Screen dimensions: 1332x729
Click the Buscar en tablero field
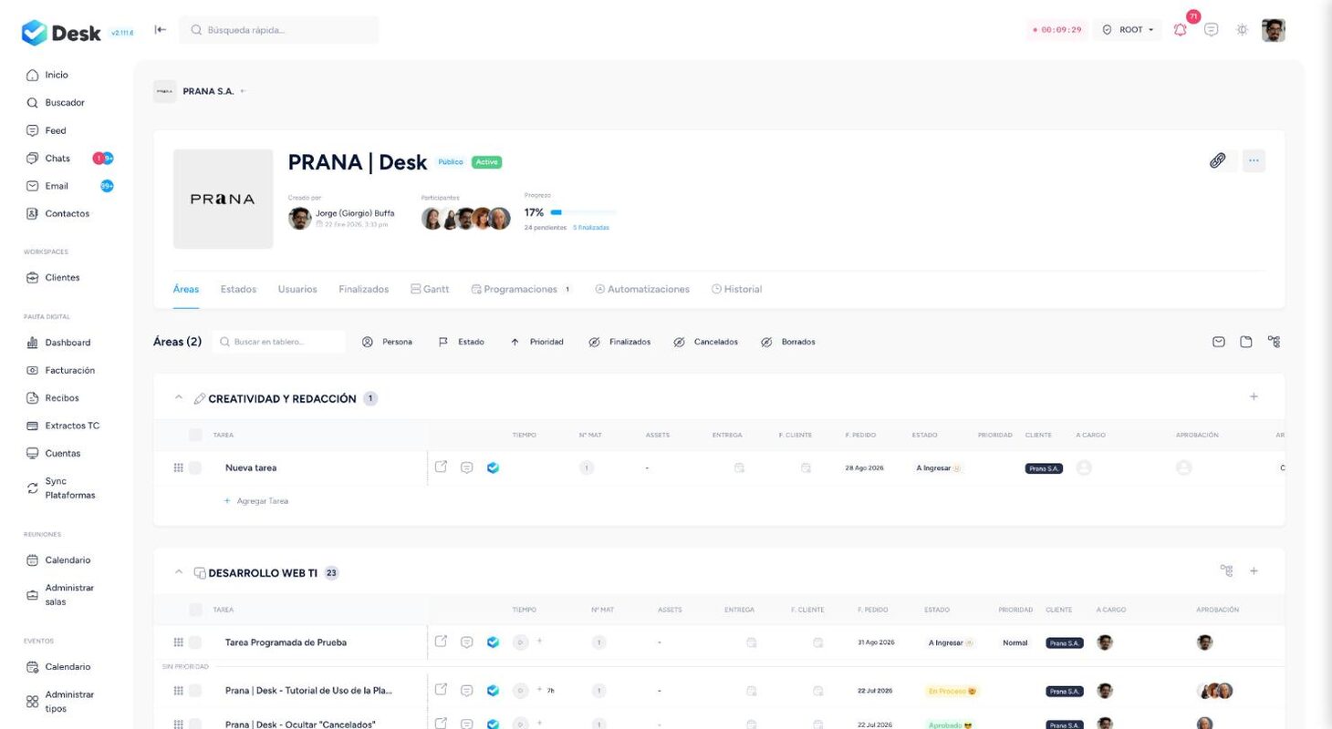279,342
